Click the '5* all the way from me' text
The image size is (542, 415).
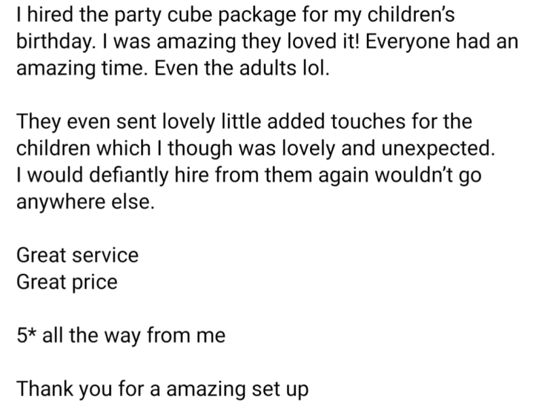pos(121,336)
